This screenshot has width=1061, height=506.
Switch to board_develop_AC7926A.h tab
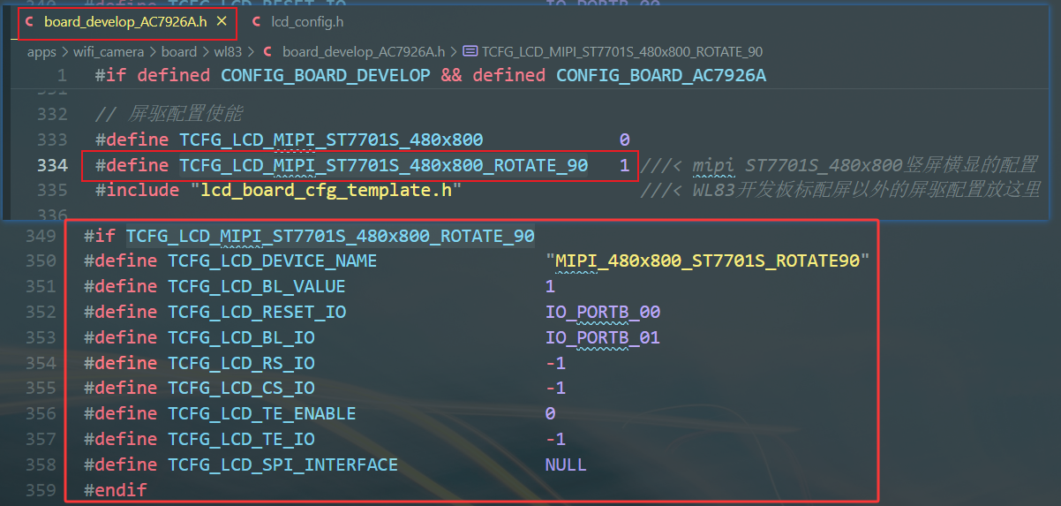pos(124,20)
